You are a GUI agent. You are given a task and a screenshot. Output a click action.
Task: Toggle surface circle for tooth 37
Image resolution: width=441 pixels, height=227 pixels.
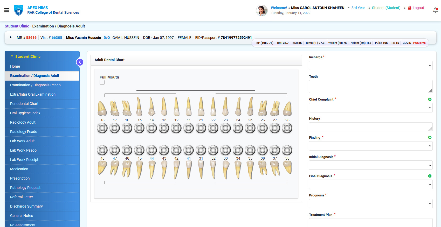(275, 150)
